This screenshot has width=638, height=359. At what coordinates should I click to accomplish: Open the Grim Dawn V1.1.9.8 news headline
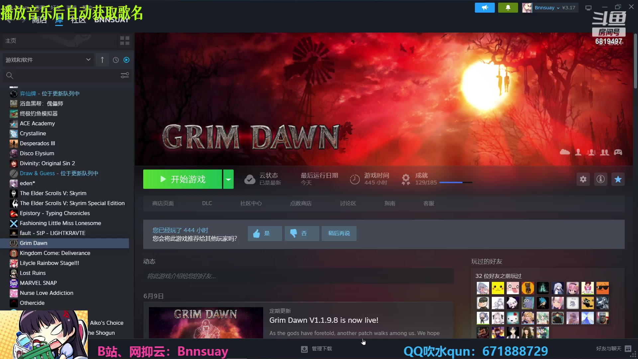[x=324, y=320]
